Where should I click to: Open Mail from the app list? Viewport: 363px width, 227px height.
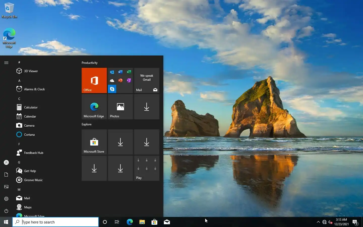pyautogui.click(x=45, y=198)
